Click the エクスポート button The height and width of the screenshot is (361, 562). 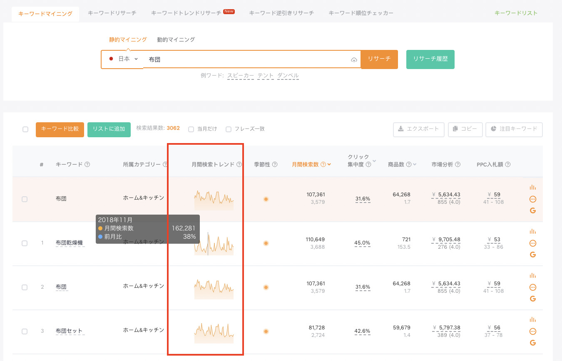tap(418, 129)
